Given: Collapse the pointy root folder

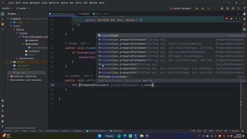Looking at the screenshot, I should pyautogui.click(x=8, y=19).
